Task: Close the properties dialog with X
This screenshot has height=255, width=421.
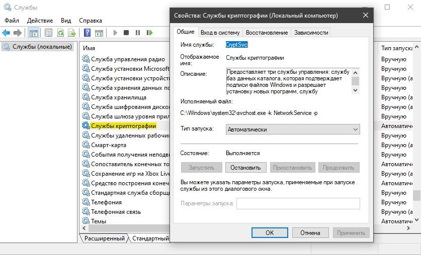Action: tap(366, 15)
